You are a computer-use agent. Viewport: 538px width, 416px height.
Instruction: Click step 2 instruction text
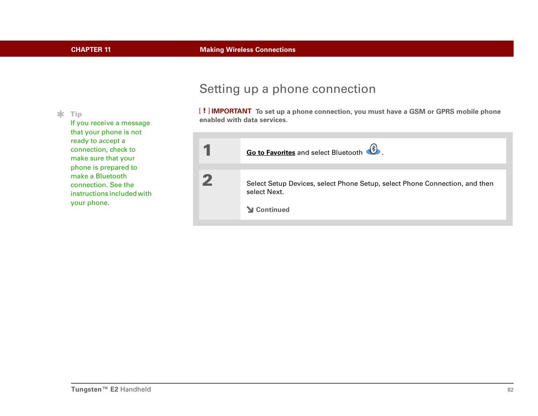click(370, 188)
